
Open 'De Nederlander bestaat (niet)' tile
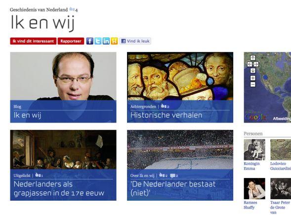pos(180,165)
